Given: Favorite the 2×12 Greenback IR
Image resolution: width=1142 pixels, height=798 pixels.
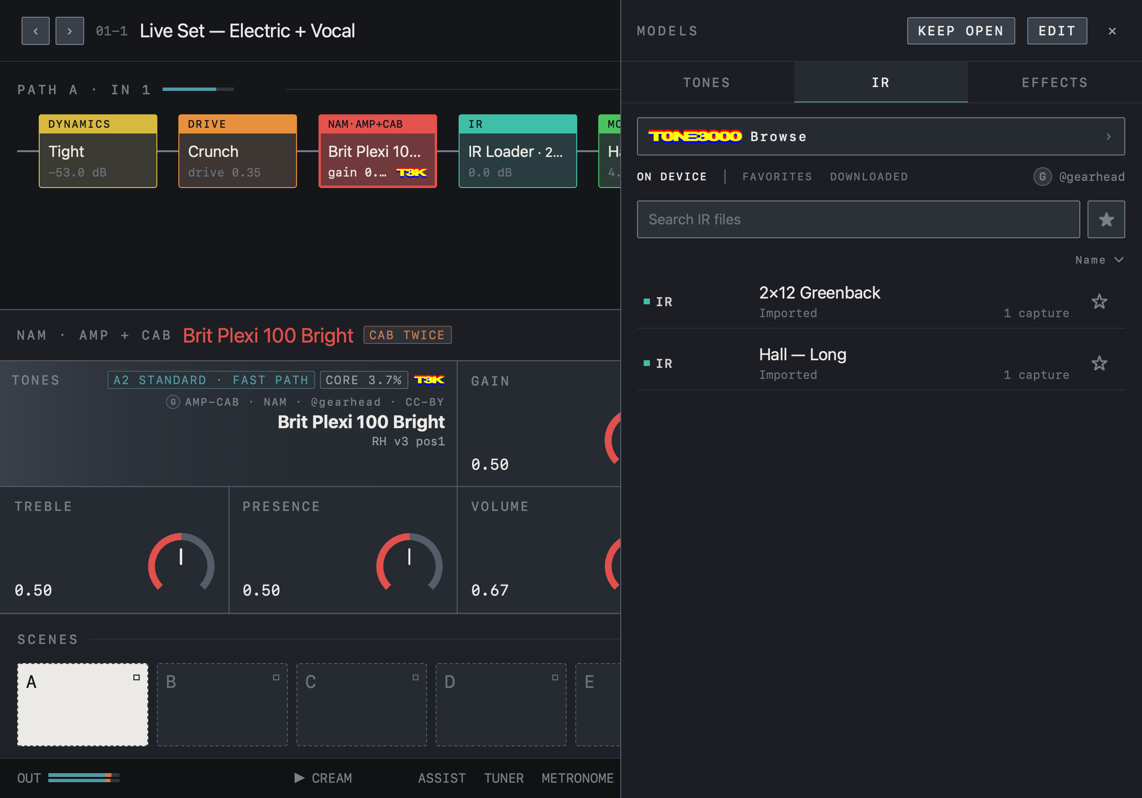Looking at the screenshot, I should [x=1099, y=301].
